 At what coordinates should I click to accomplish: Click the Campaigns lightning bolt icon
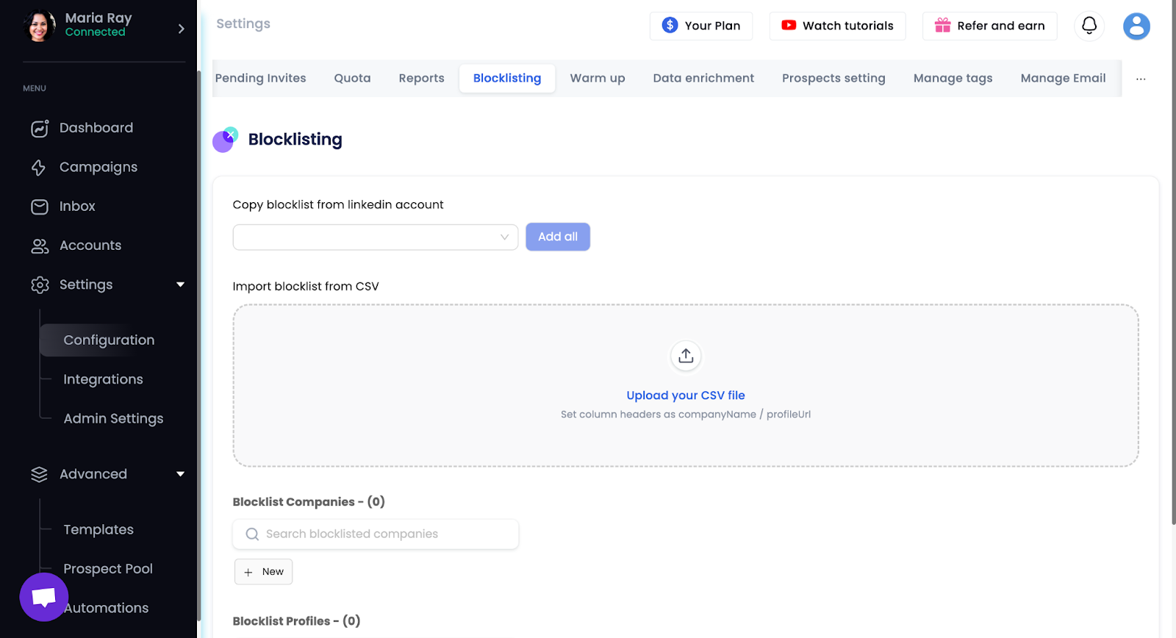(x=39, y=168)
